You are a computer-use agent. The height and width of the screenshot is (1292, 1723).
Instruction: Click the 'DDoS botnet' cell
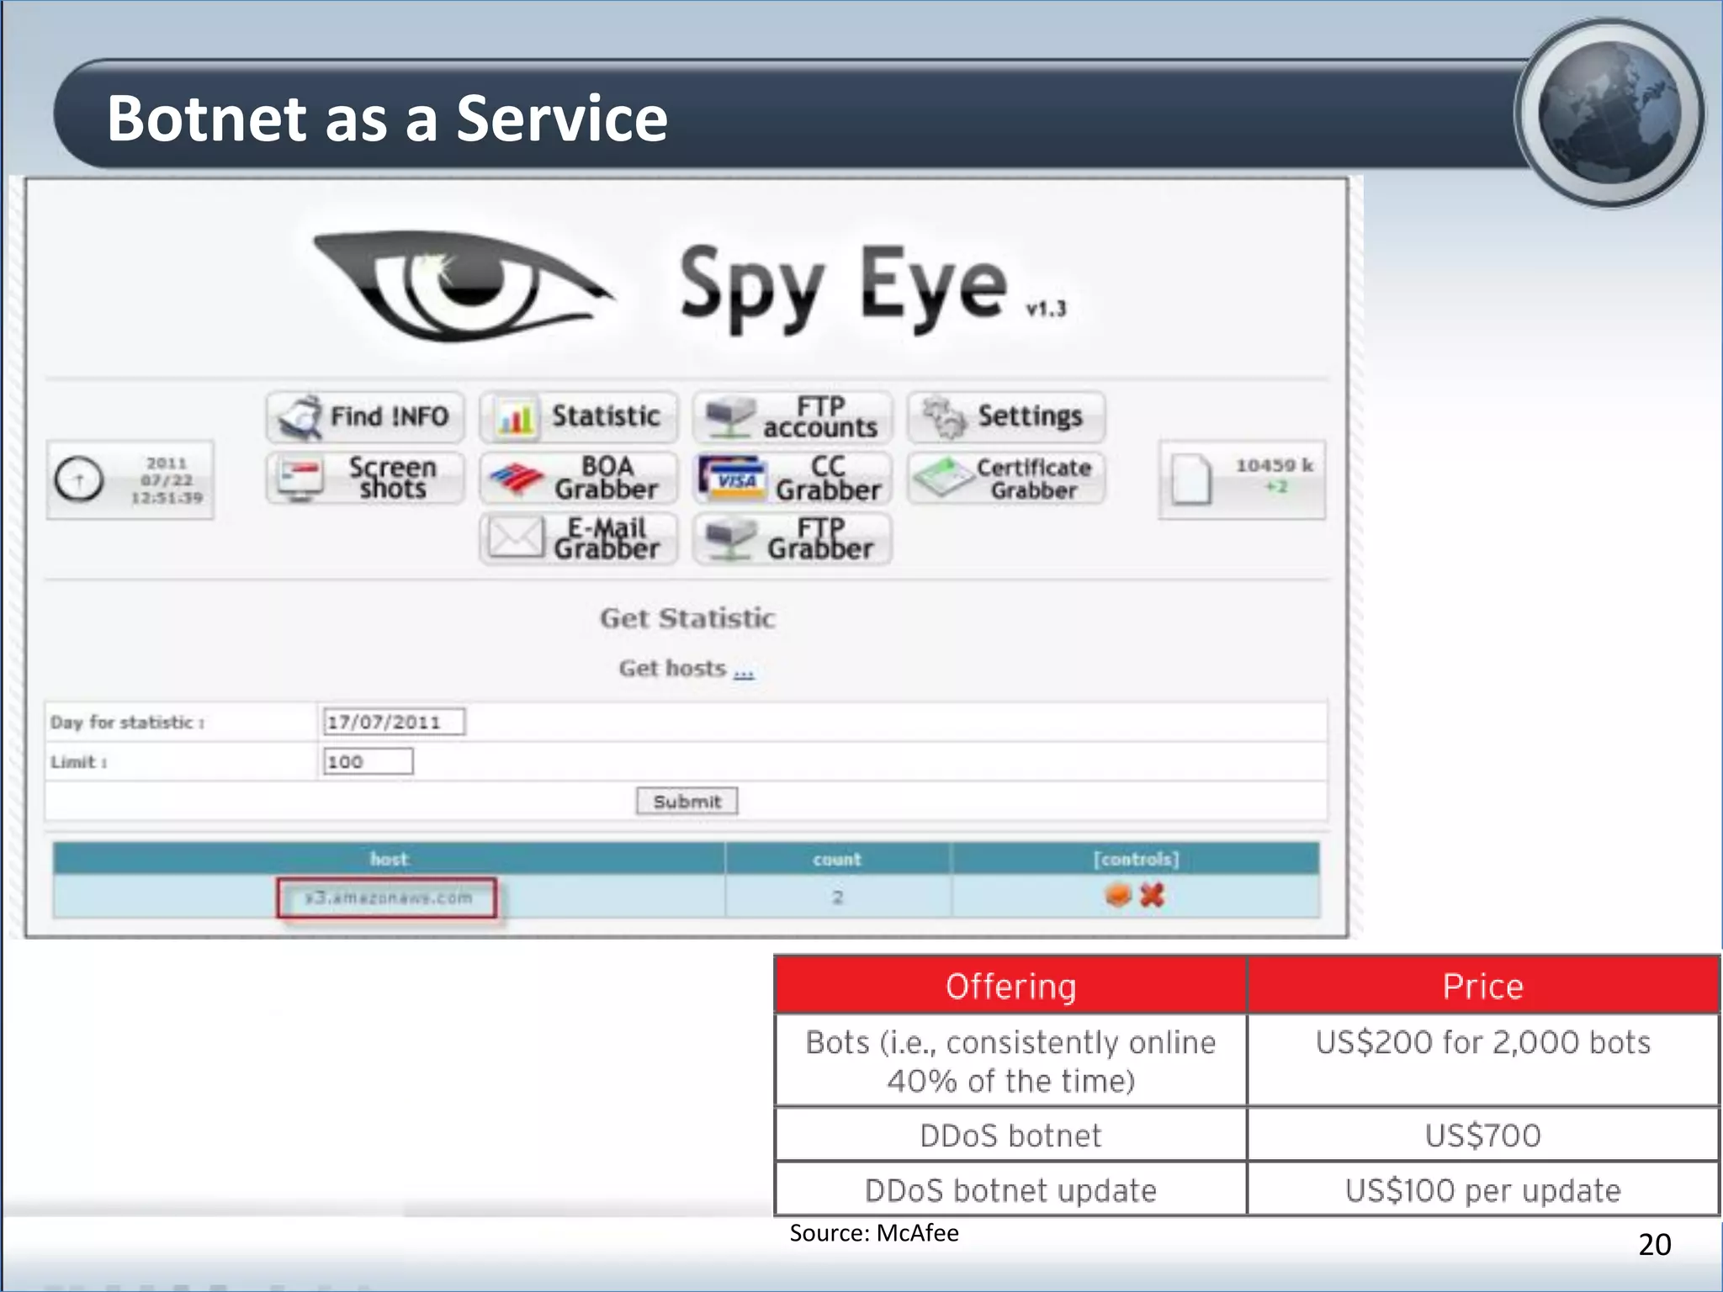1010,1136
